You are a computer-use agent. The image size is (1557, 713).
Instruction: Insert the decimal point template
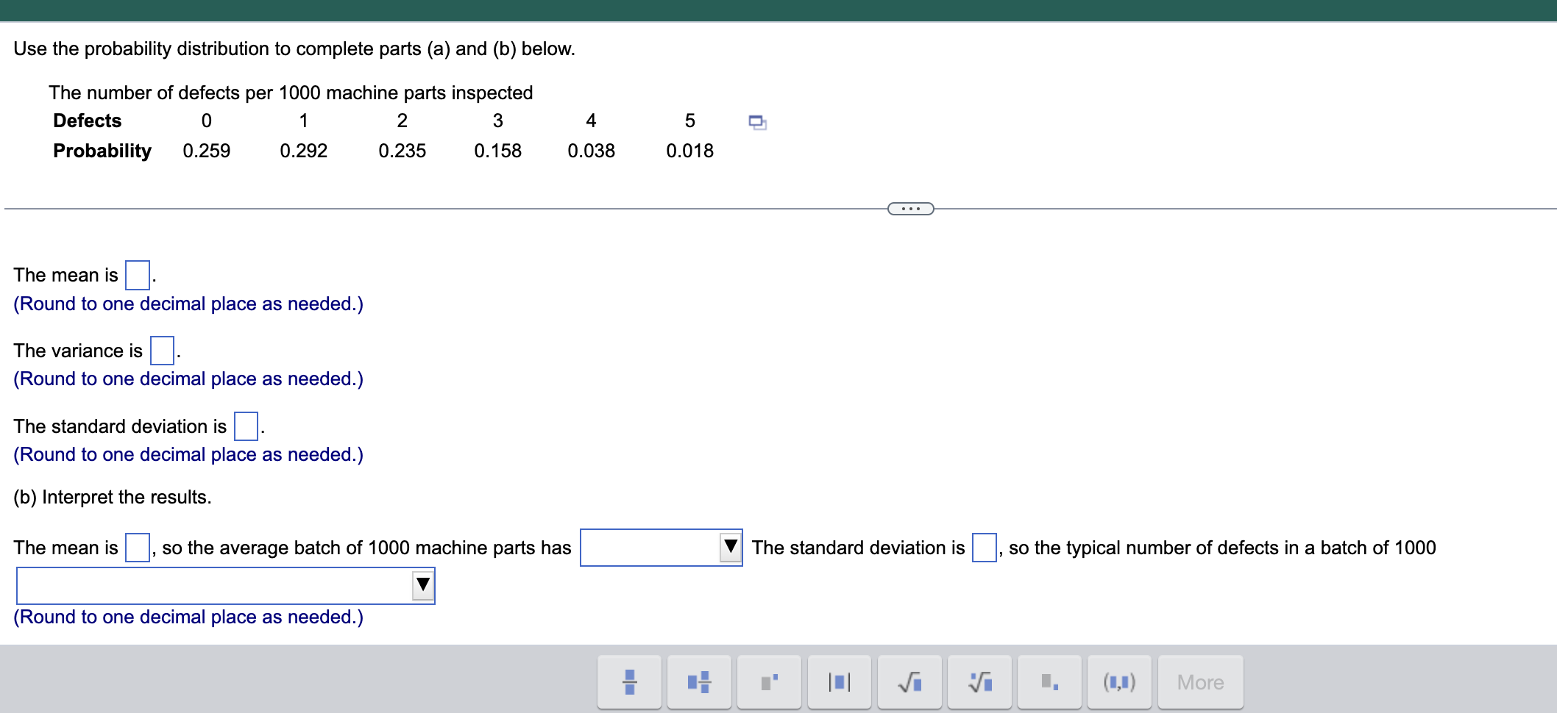click(1049, 682)
